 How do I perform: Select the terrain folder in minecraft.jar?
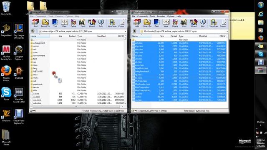click(36, 87)
